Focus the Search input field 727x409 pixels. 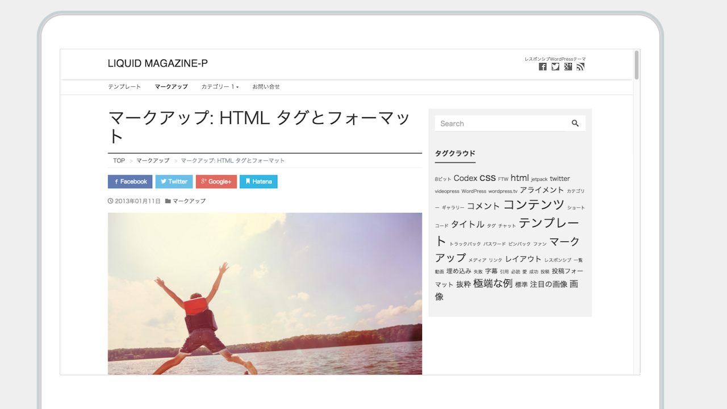point(500,123)
